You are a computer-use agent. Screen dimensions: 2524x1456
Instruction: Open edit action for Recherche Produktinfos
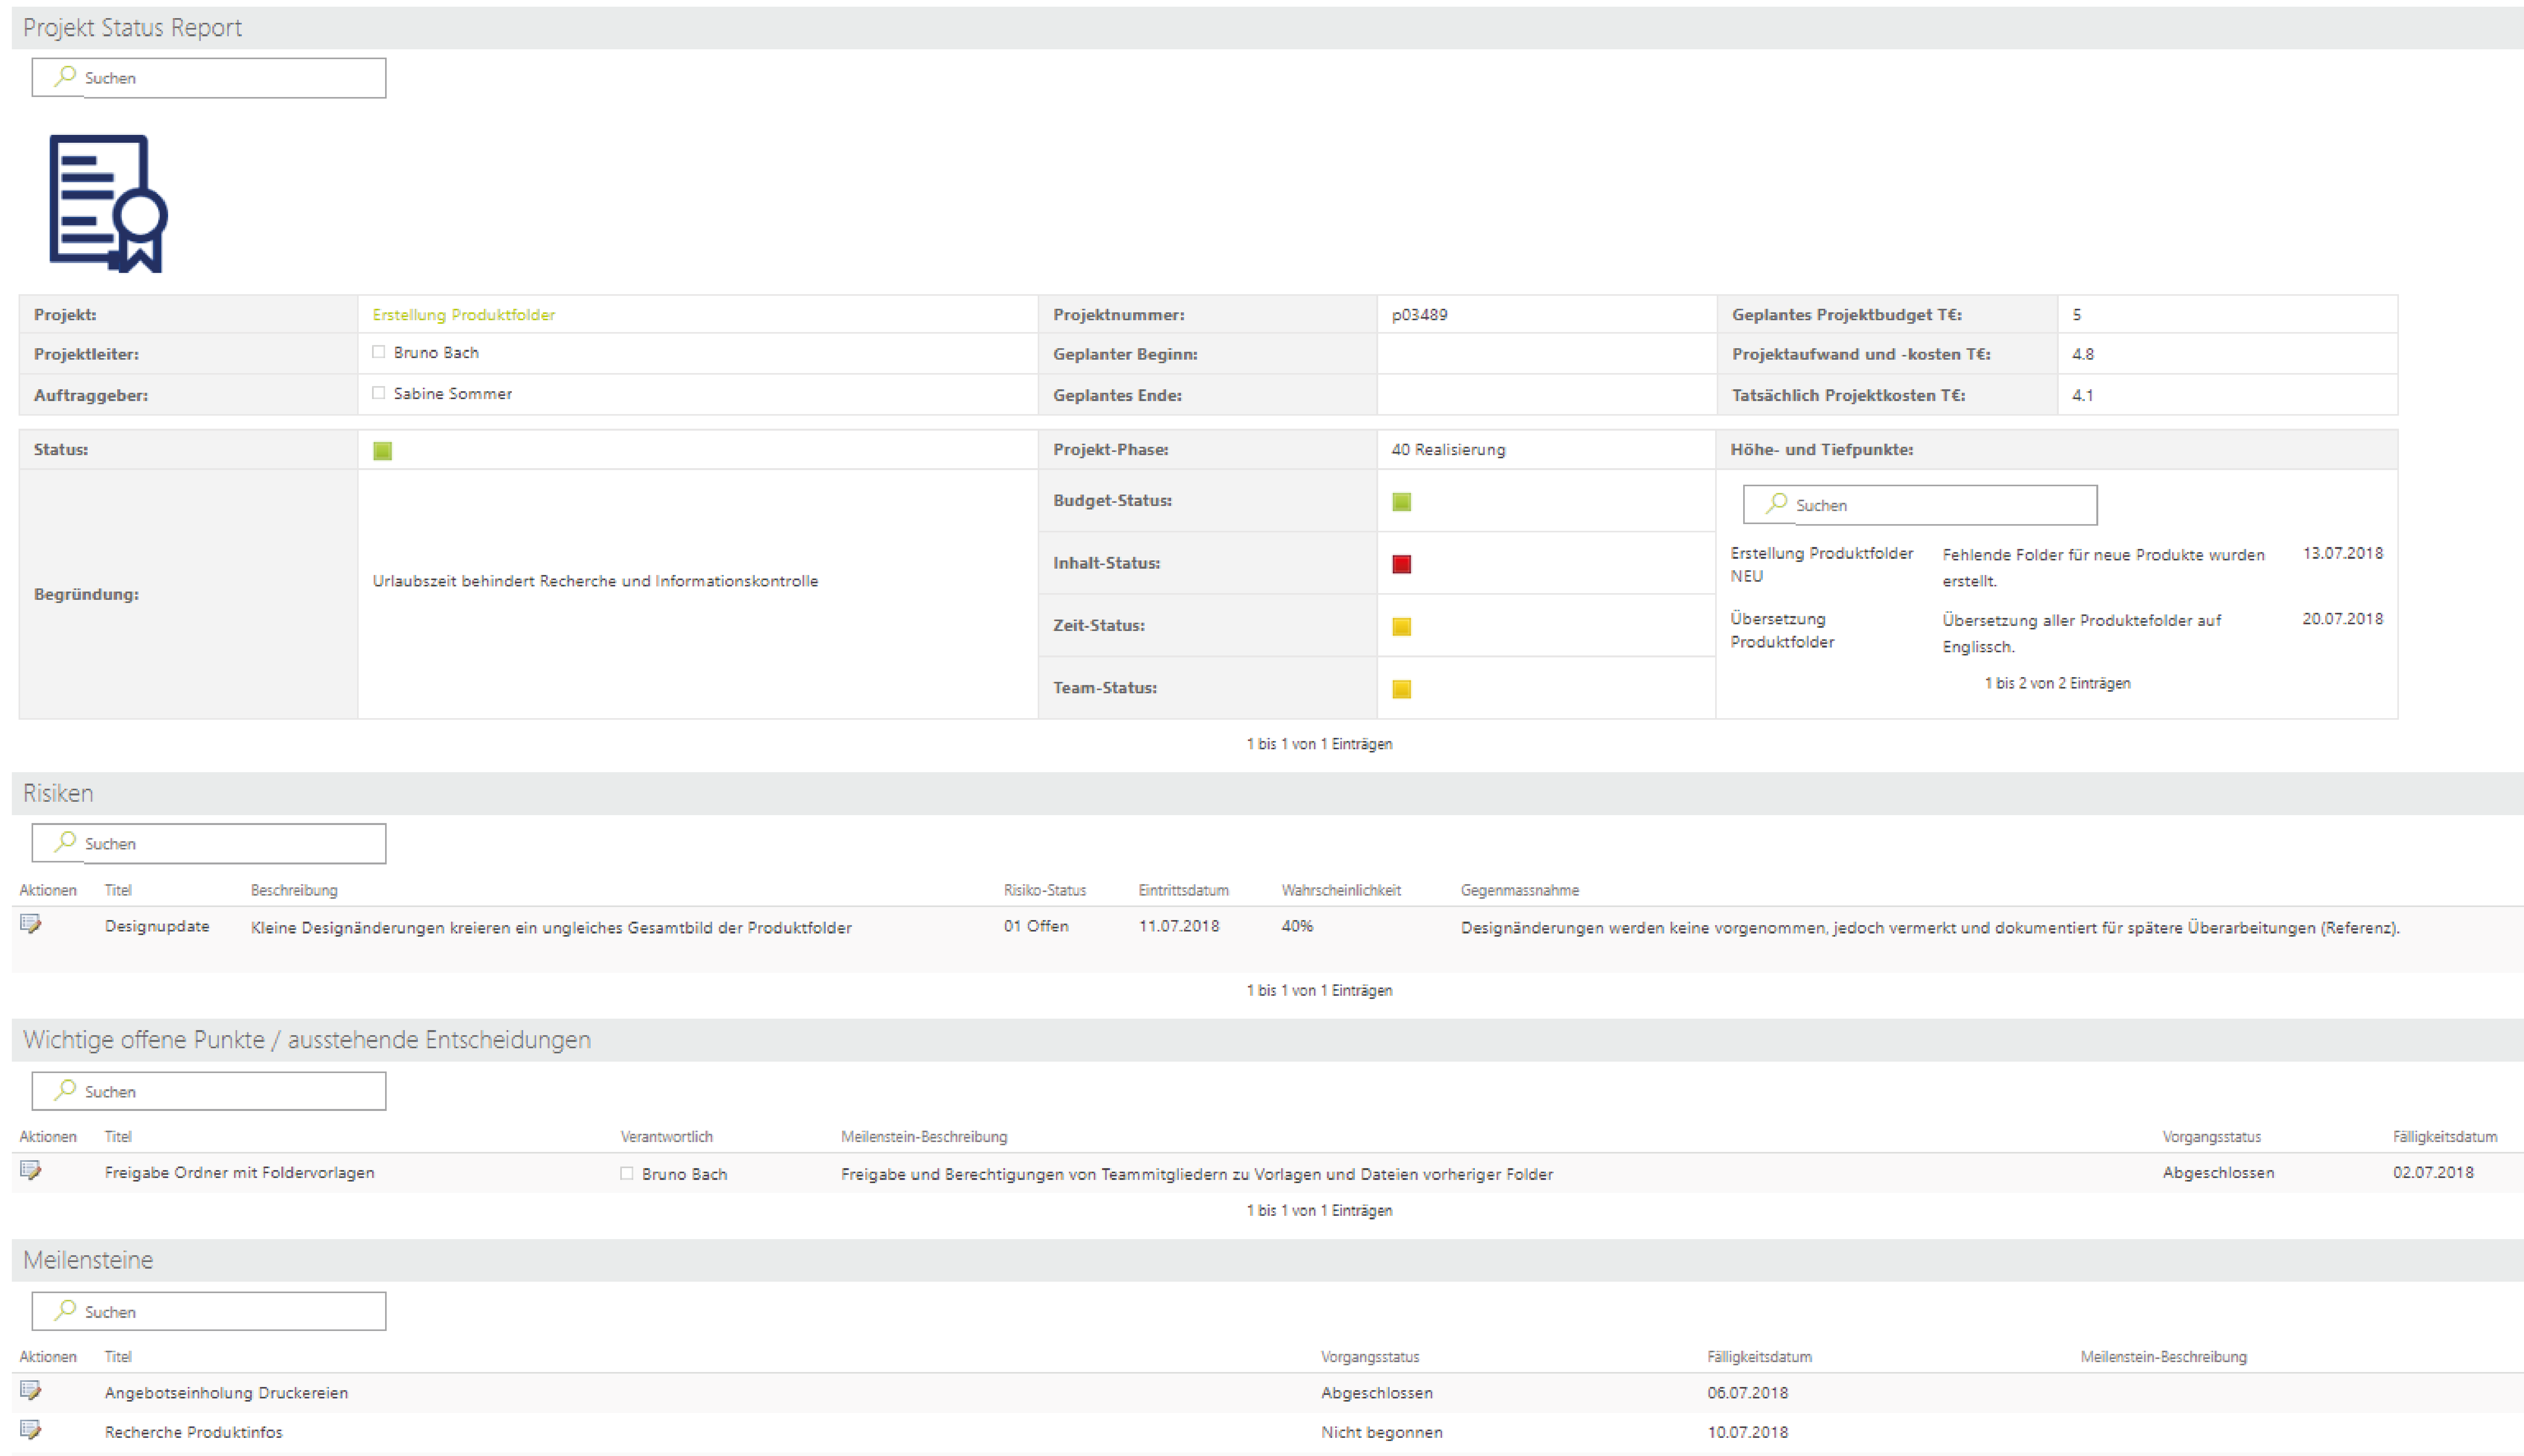(x=31, y=1430)
